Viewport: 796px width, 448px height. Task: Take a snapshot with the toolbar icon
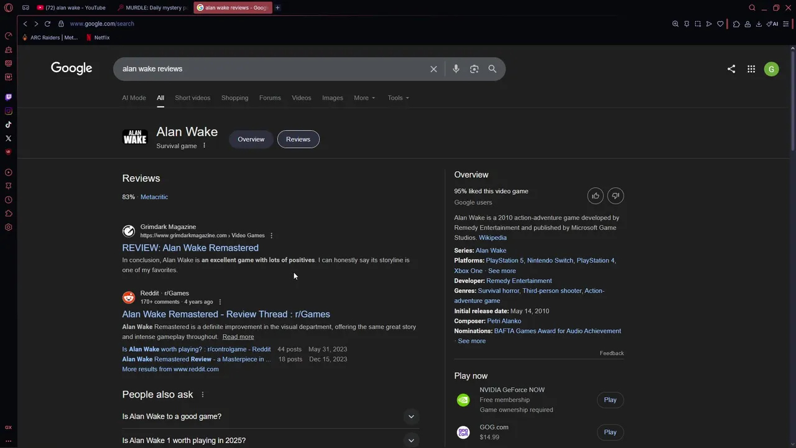(698, 24)
